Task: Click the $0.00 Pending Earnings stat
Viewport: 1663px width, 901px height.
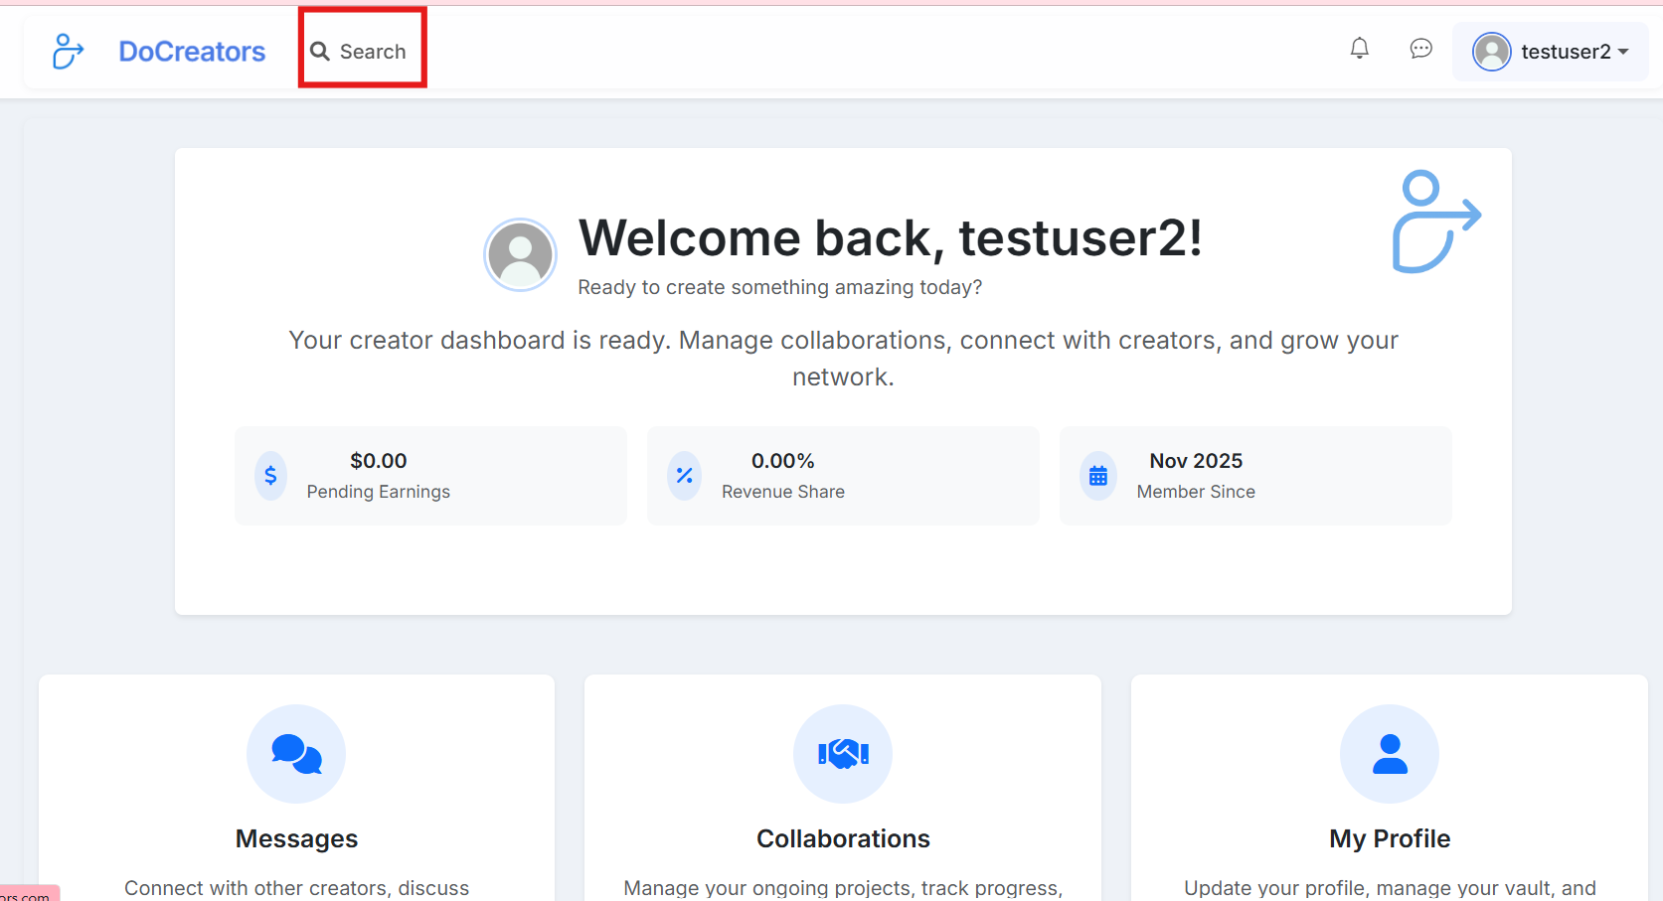Action: click(x=378, y=461)
